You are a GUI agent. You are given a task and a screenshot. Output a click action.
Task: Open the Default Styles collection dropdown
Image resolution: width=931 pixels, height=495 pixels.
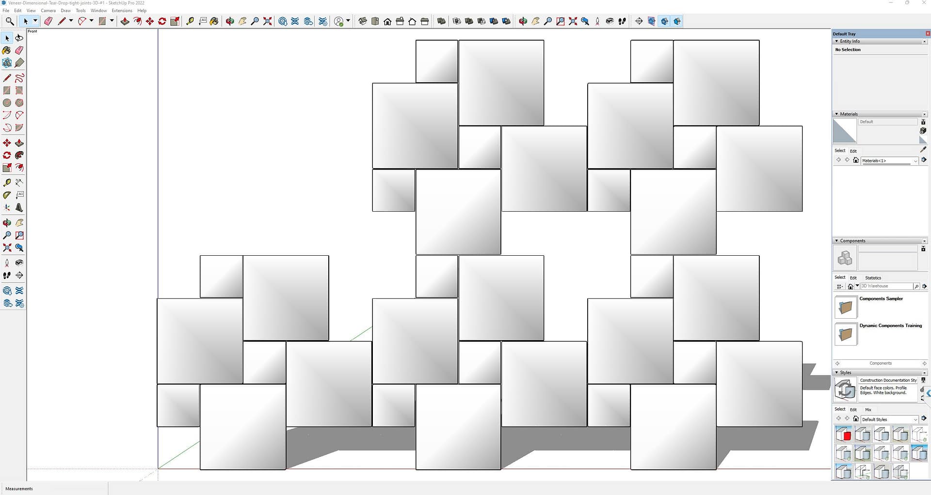915,419
